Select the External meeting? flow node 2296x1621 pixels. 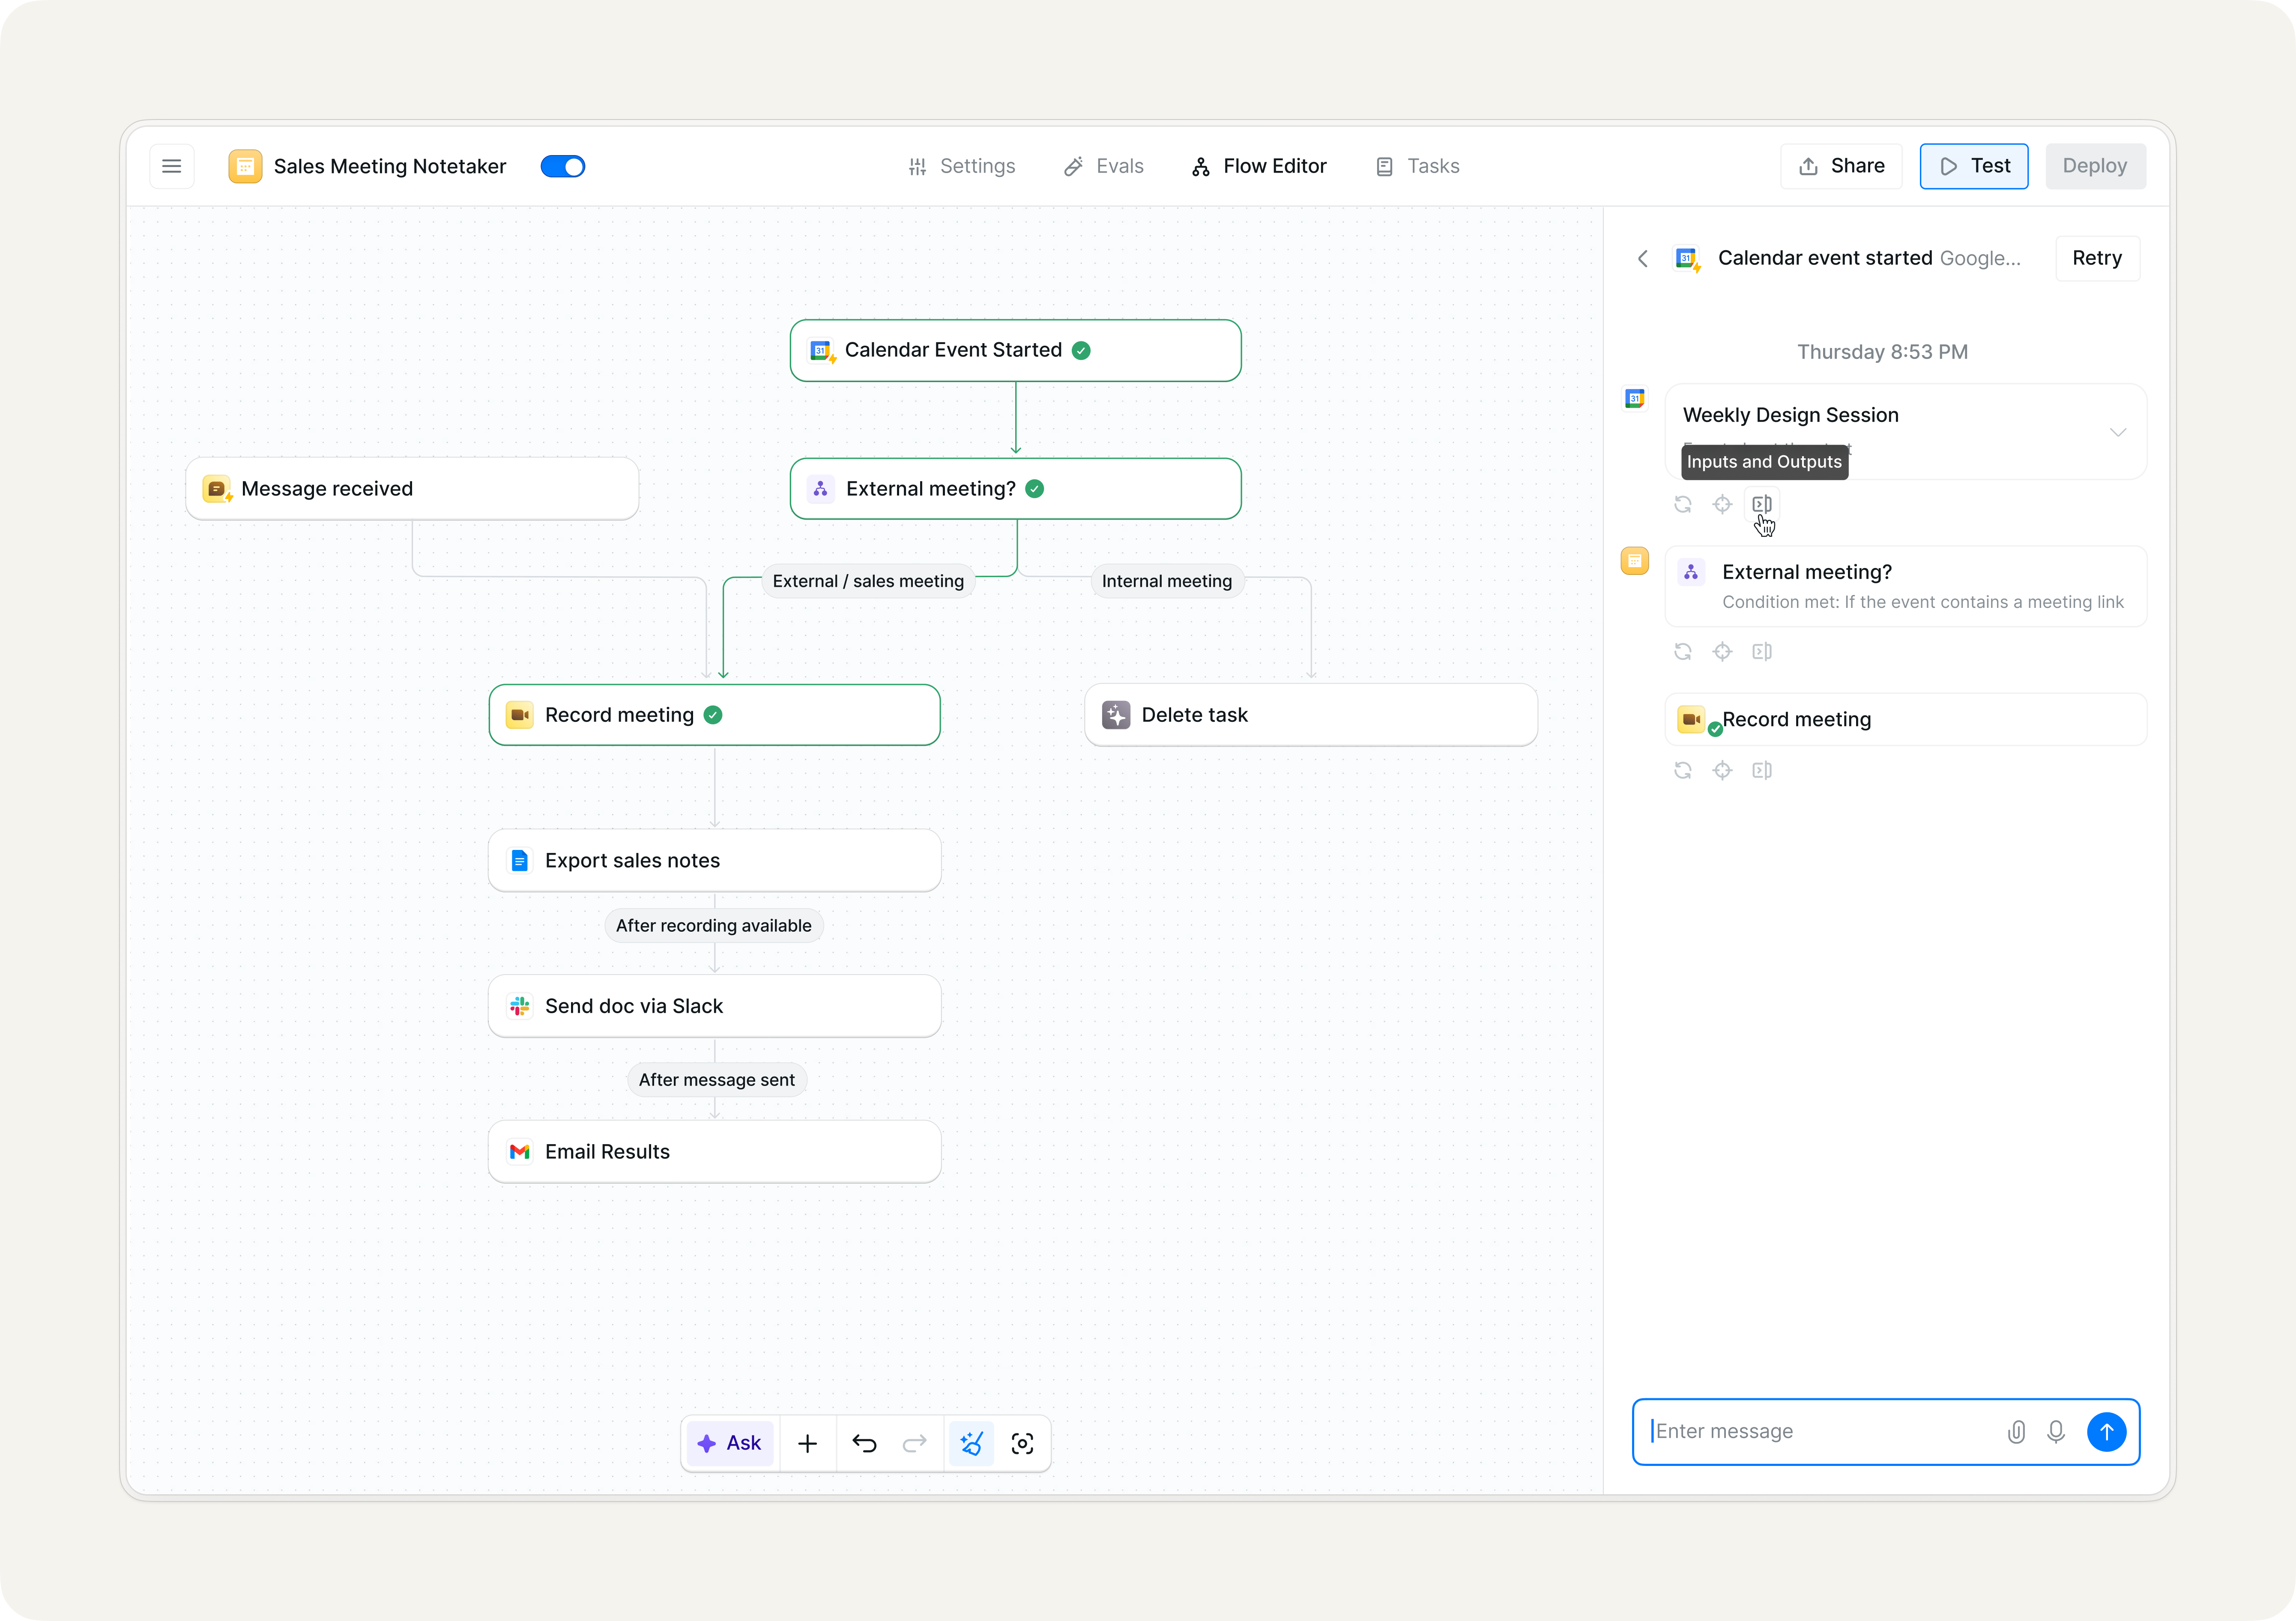click(x=1015, y=489)
